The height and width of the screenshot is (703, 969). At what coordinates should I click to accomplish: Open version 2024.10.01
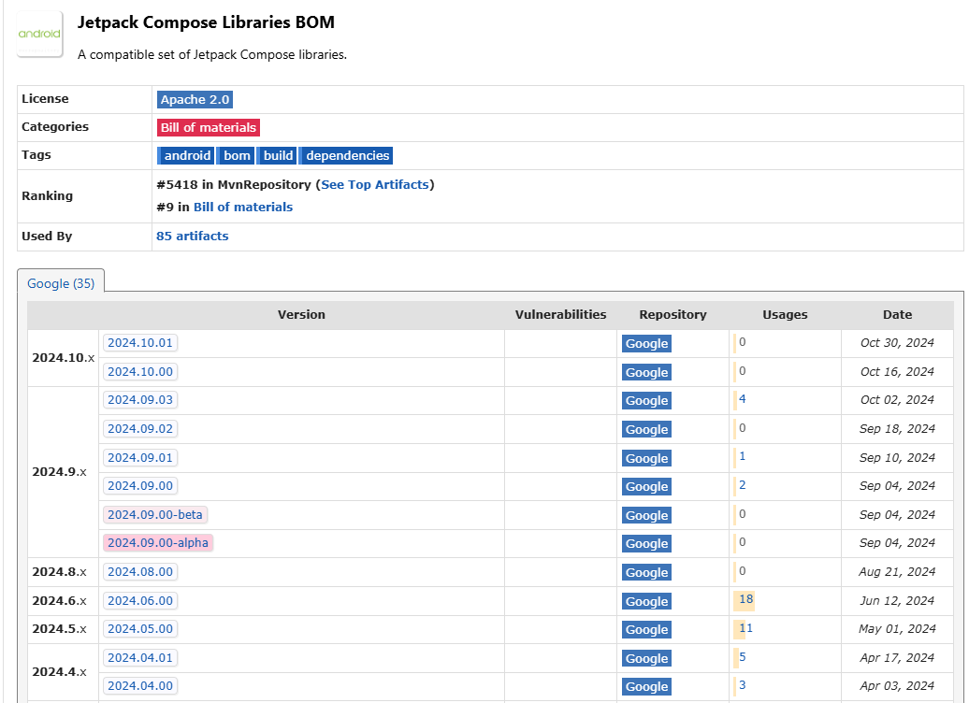tap(140, 343)
